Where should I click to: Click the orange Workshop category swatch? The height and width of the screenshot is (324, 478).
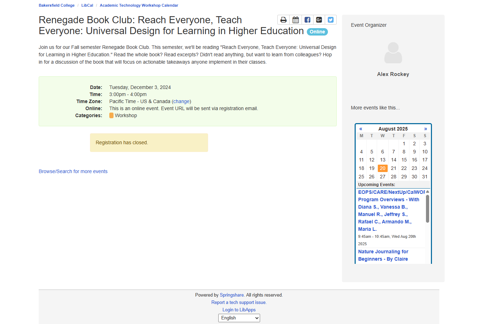click(x=111, y=115)
